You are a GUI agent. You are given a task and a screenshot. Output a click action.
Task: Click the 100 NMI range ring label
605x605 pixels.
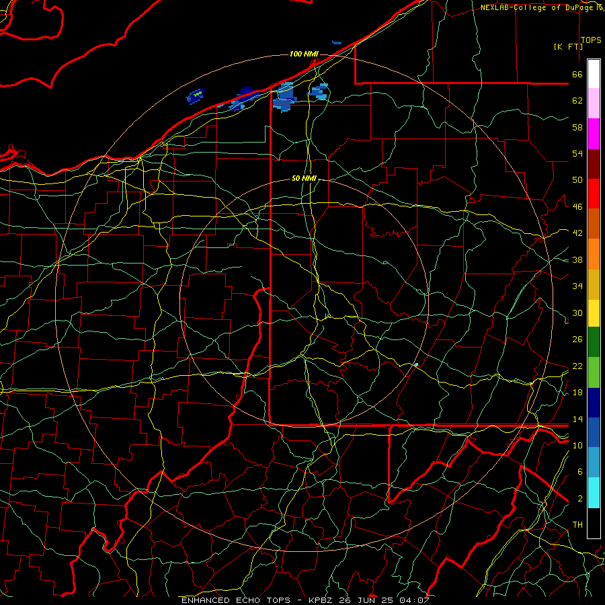[304, 54]
